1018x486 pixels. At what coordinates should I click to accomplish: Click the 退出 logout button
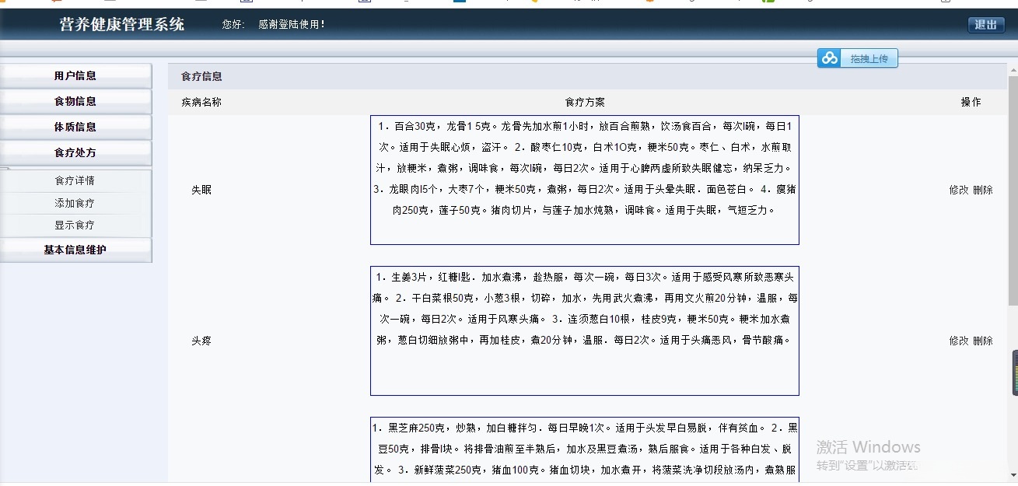point(986,24)
